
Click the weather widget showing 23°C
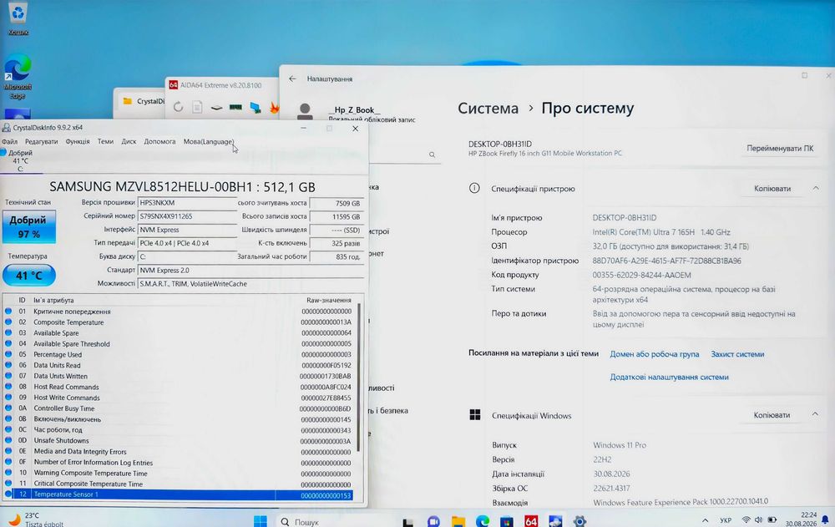point(36,519)
